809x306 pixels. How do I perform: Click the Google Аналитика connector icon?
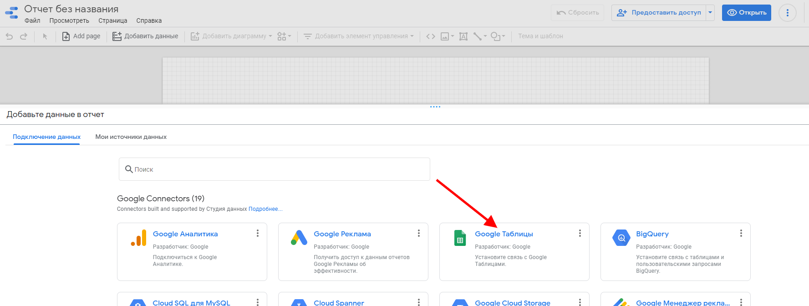[138, 238]
